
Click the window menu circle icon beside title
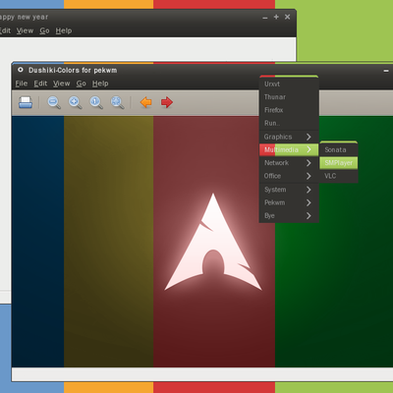[x=21, y=70]
